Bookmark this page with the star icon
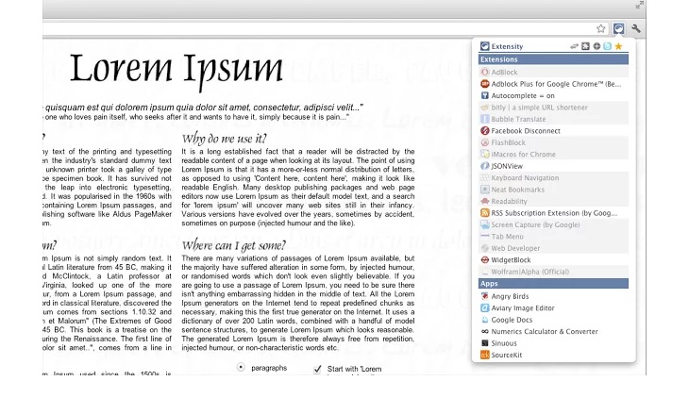689x398 pixels. click(600, 28)
